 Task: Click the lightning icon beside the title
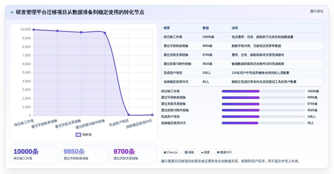pos(12,12)
